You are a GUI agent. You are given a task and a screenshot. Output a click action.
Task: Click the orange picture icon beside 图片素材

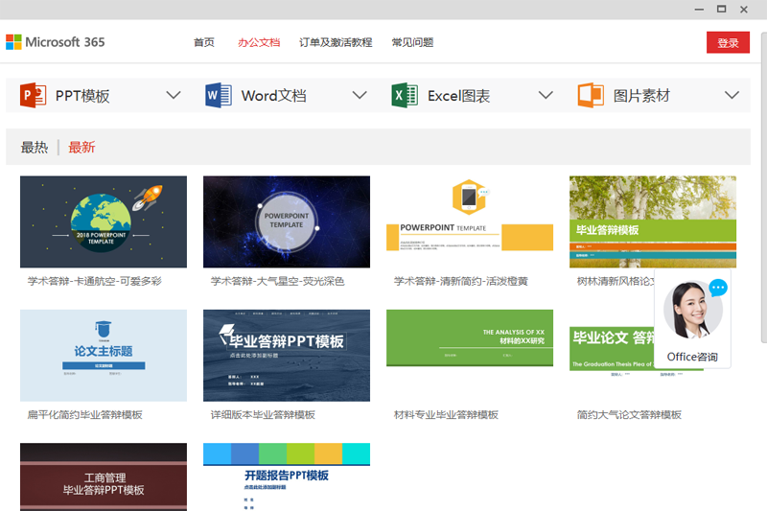pos(591,96)
